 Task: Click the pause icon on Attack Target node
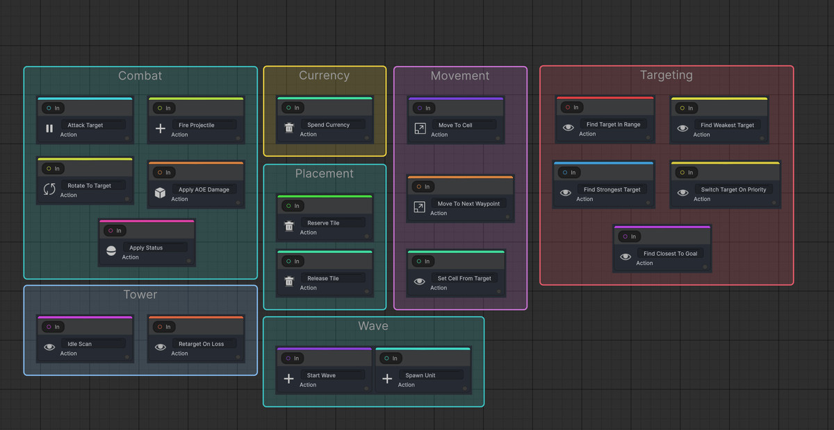(49, 128)
